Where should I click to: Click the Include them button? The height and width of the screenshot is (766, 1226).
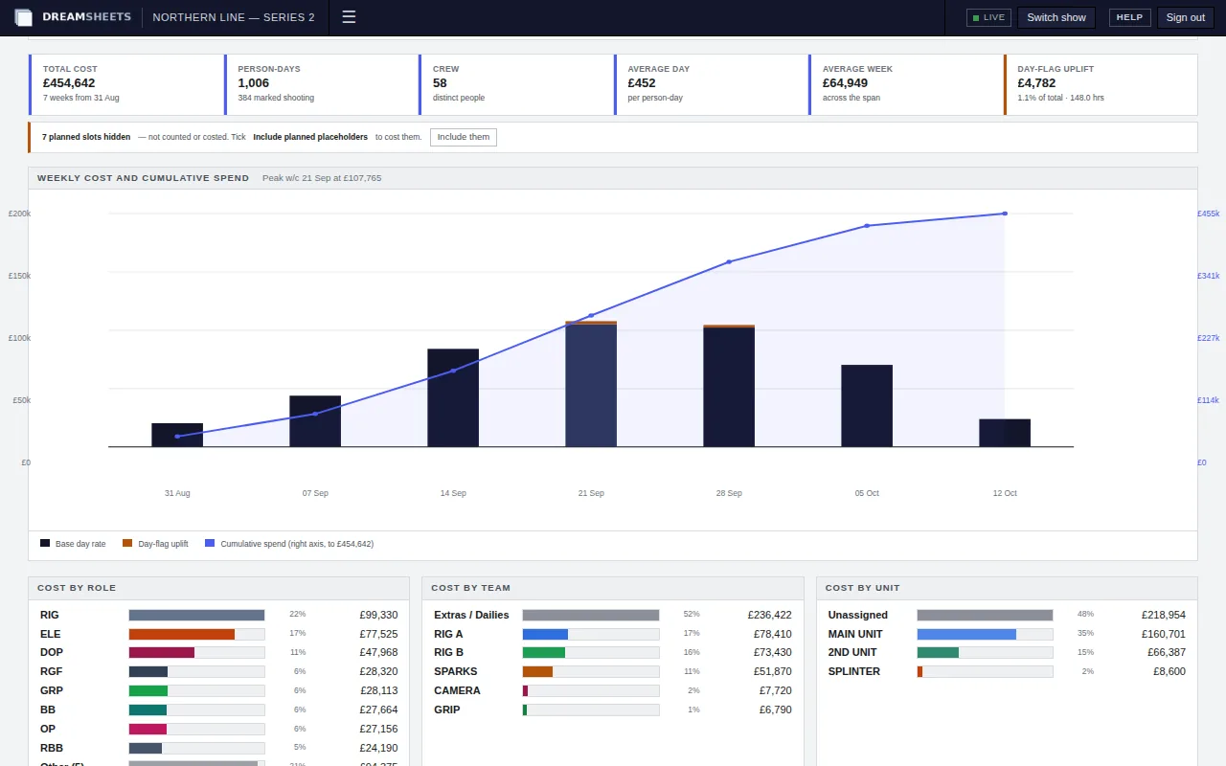[464, 137]
